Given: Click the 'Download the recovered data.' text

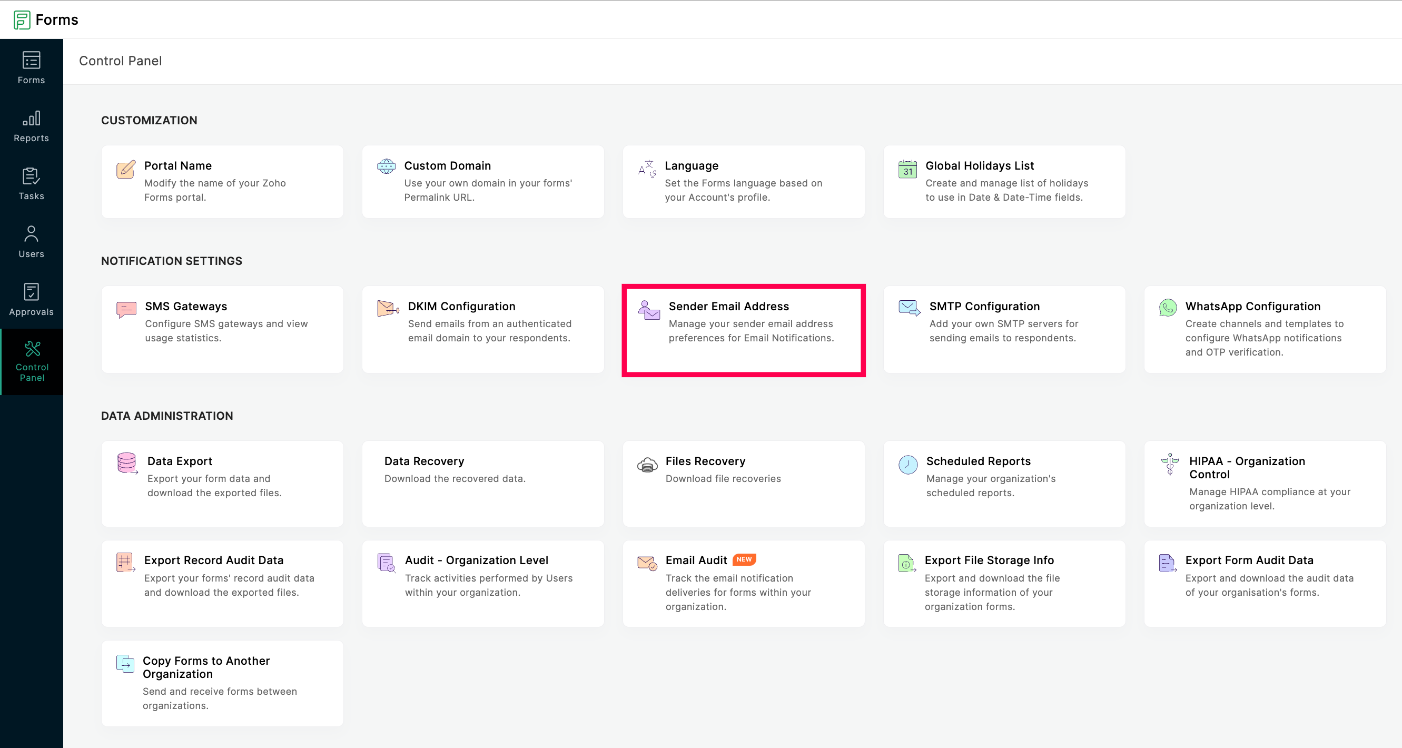Looking at the screenshot, I should (x=455, y=478).
